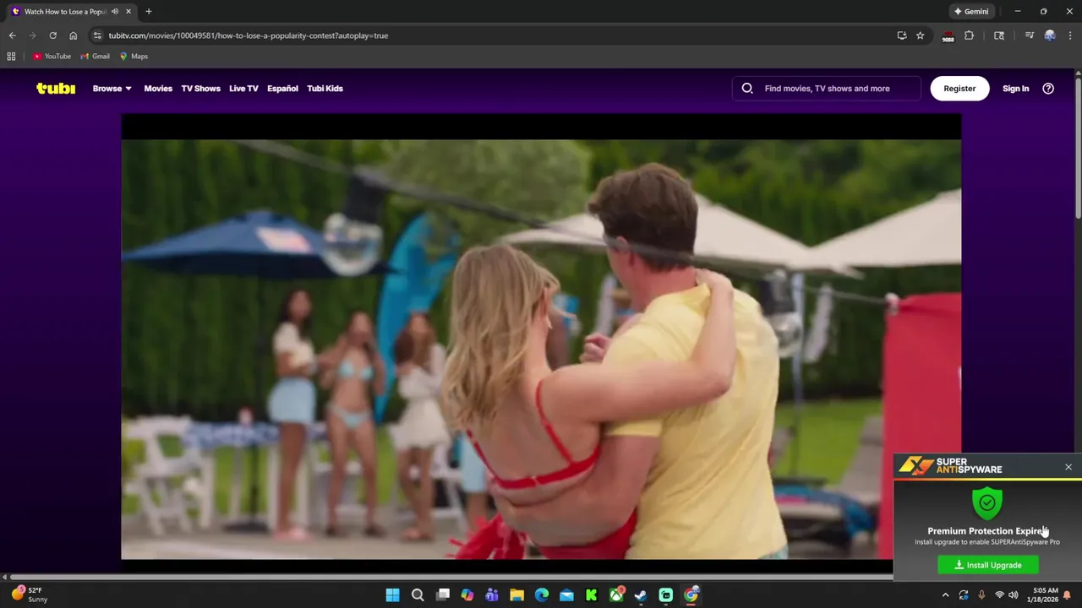Open File Explorer from the taskbar
Screen dimensions: 1082x608
pyautogui.click(x=516, y=595)
